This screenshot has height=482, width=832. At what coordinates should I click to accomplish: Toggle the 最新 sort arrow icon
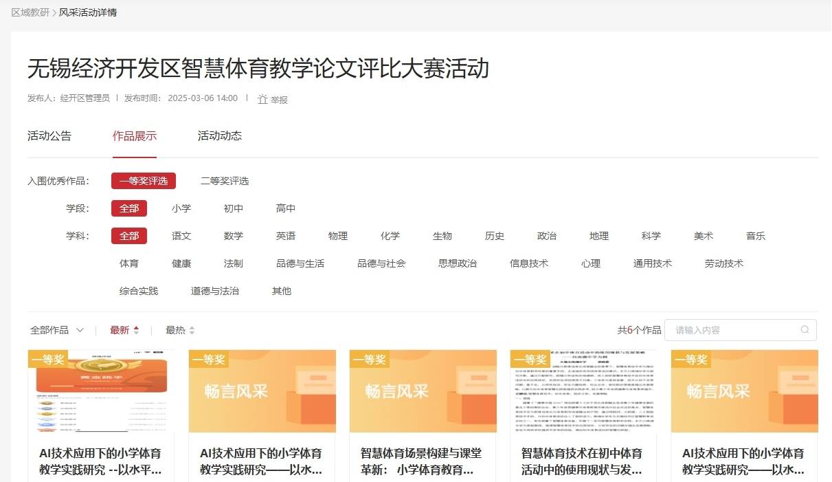coord(136,330)
